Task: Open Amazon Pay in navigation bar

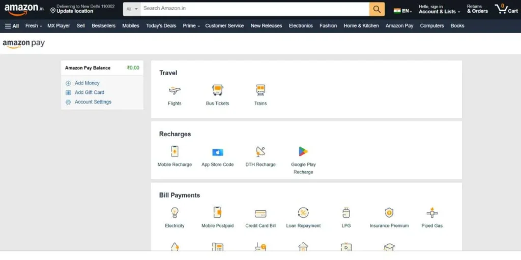Action: [399, 26]
